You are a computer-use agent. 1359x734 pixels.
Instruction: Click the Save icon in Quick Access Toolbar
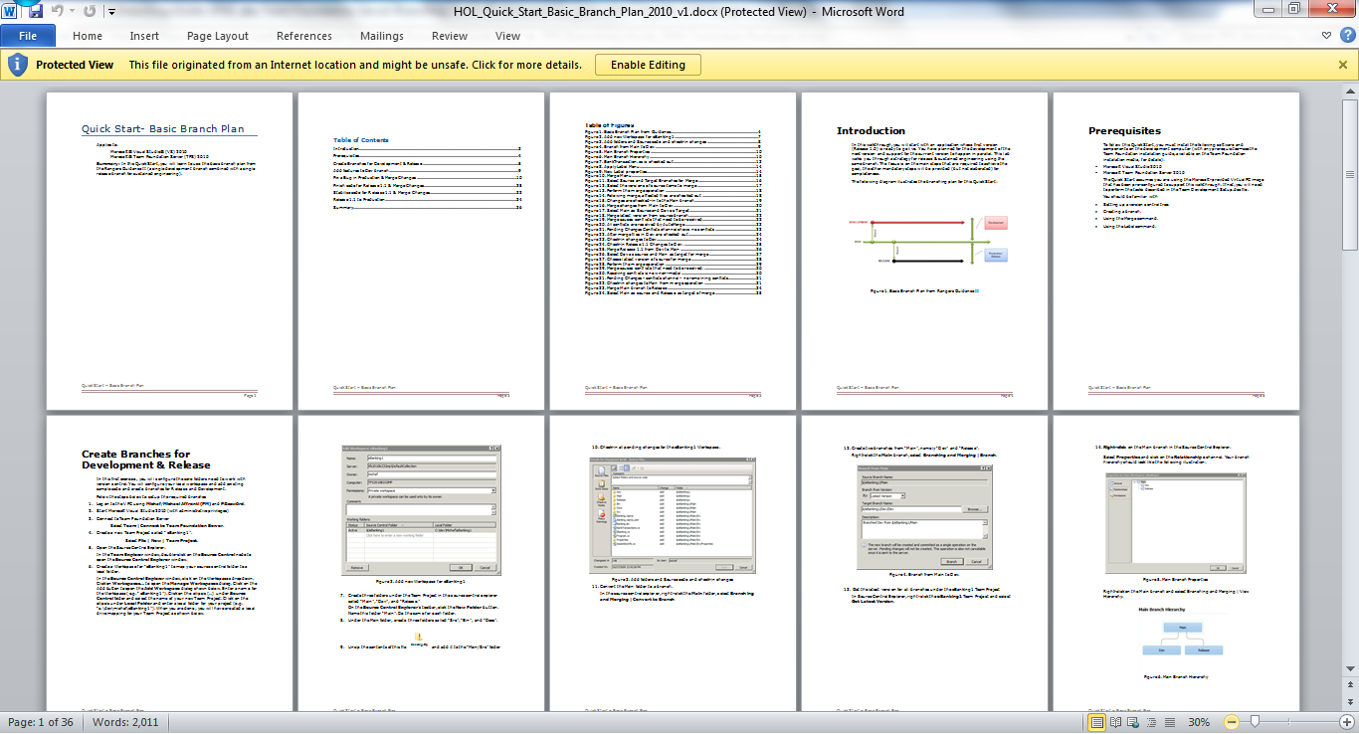pos(36,12)
